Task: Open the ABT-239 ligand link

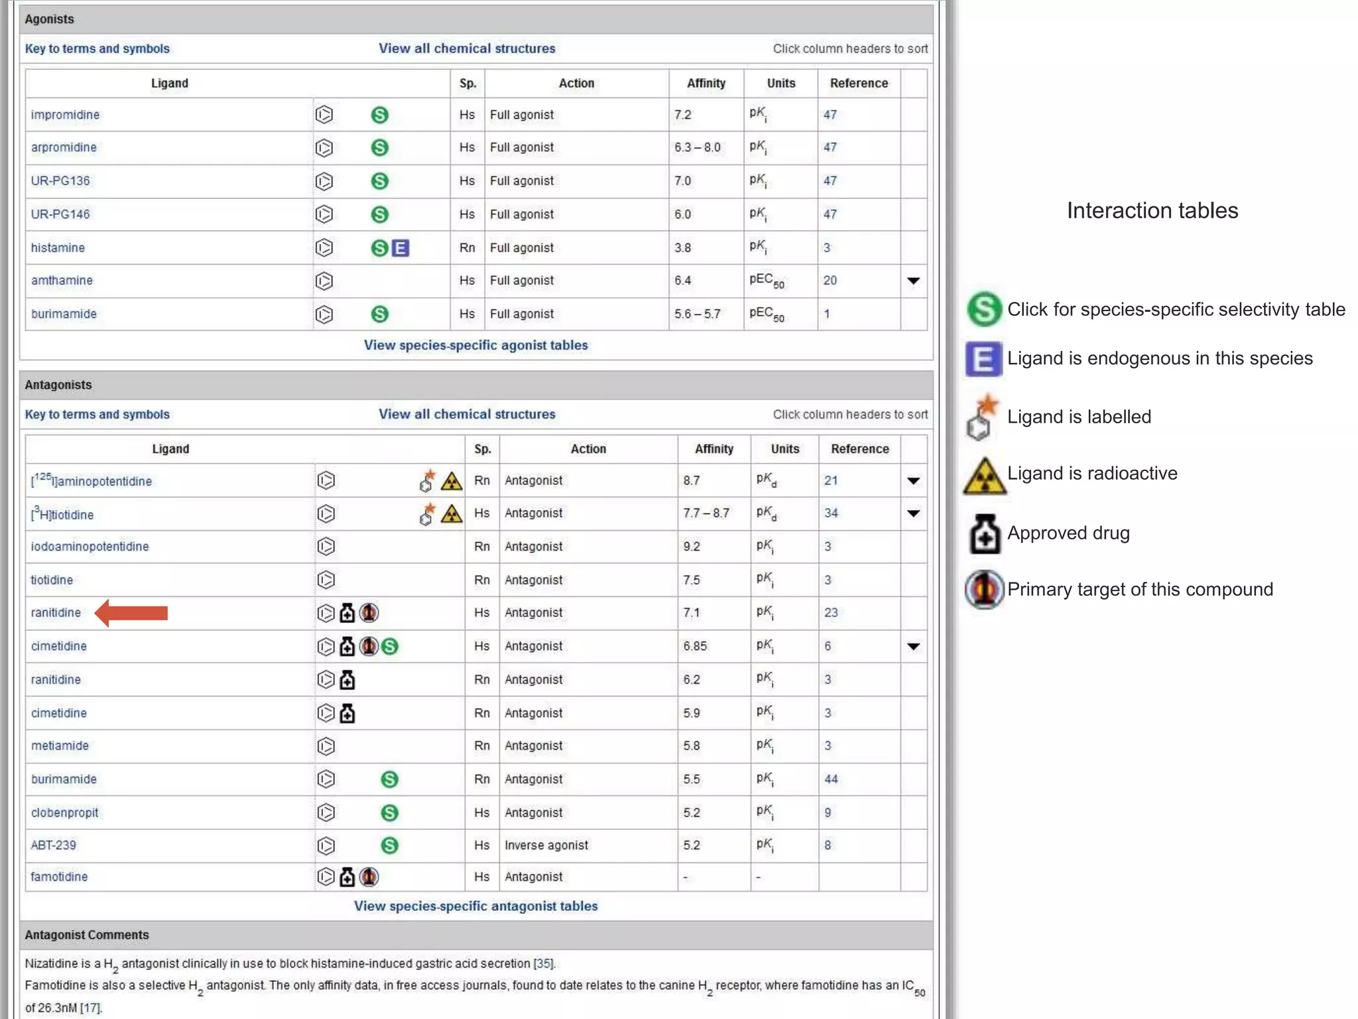Action: point(54,845)
